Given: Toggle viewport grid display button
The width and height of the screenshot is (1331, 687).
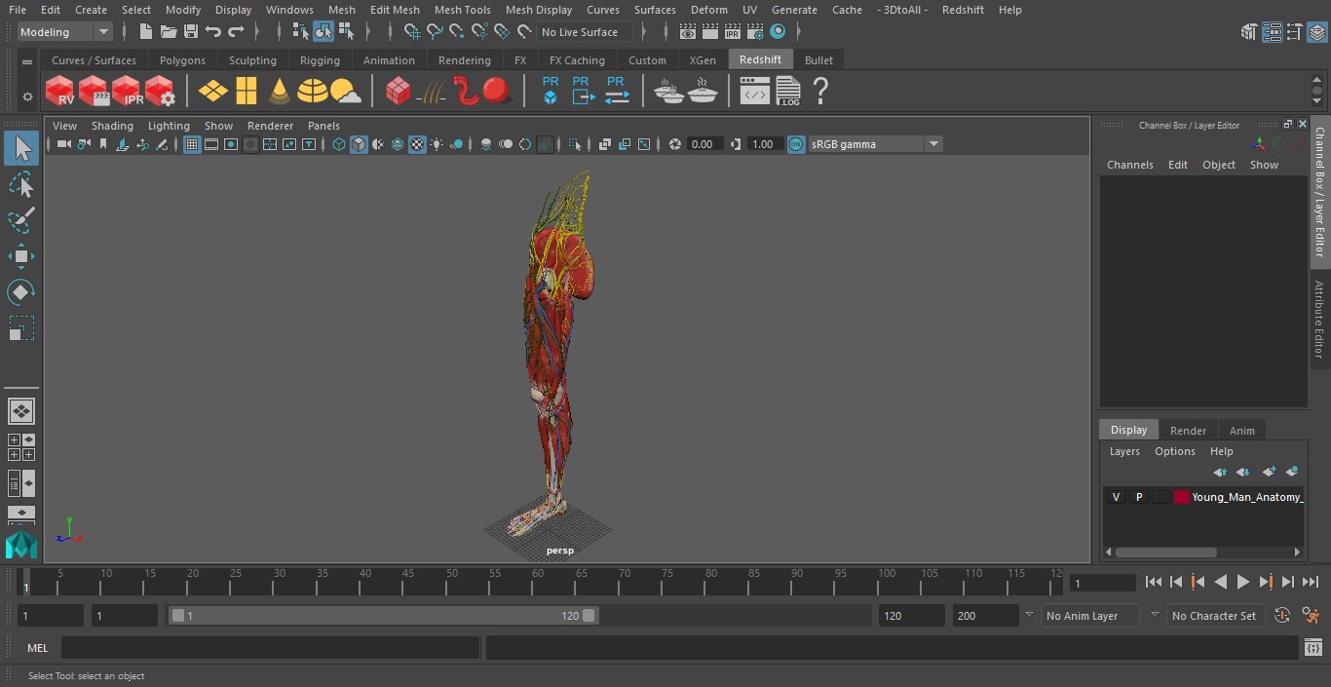Looking at the screenshot, I should (x=192, y=144).
